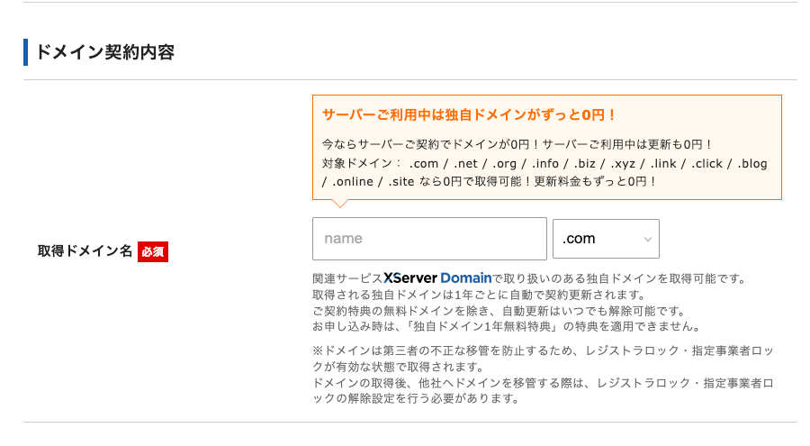Click the 対象ドメイン eligible domain list line
The width and height of the screenshot is (810, 446).
[x=544, y=163]
